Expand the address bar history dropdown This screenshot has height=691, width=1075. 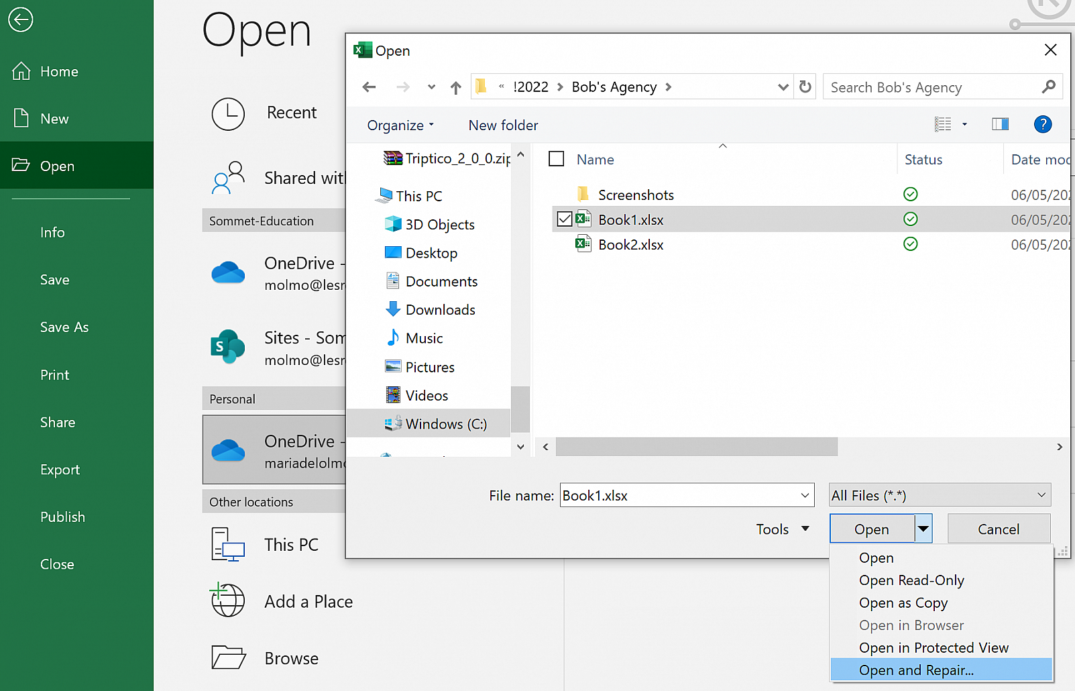coord(783,87)
